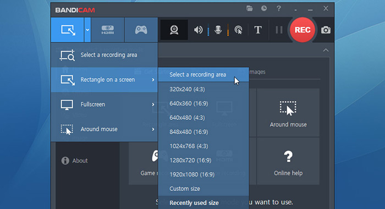Click the Around mouse tile
This screenshot has width=385, height=209.
[288, 113]
